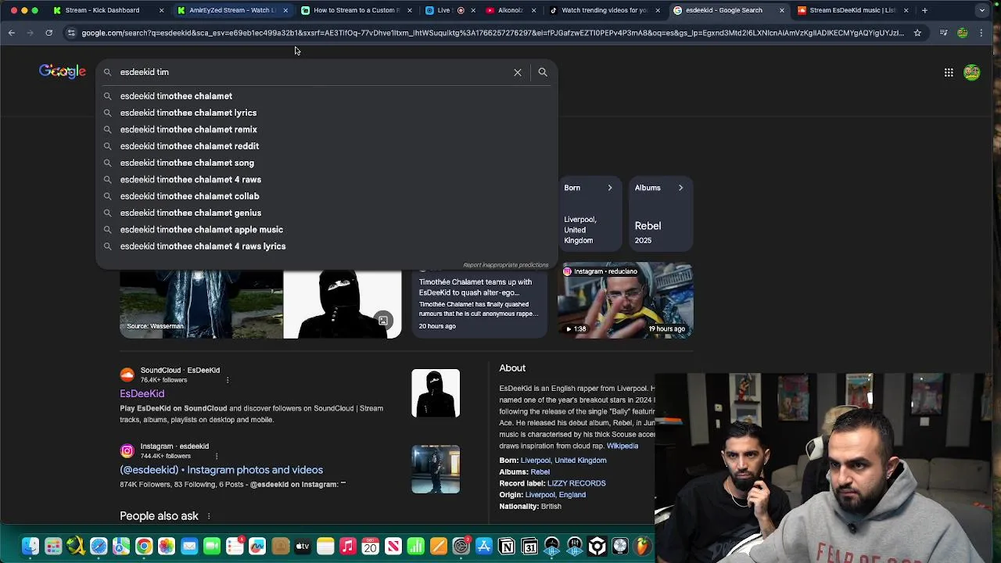Open Apple TV from the dock
This screenshot has height=563, width=1001.
point(303,546)
